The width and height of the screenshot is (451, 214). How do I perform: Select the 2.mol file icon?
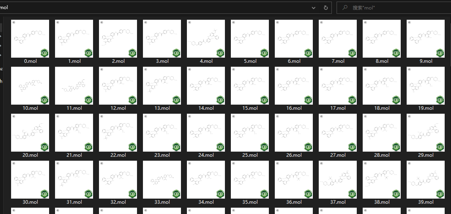tap(118, 38)
